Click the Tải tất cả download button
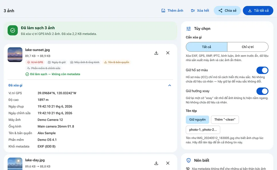This screenshot has height=170, width=277. tap(258, 11)
